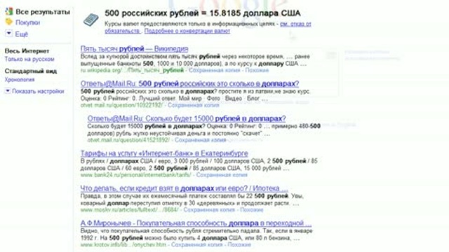Click 'Похожие' for krotov.info result
Viewport: 449px width, 252px height.
[x=239, y=244]
